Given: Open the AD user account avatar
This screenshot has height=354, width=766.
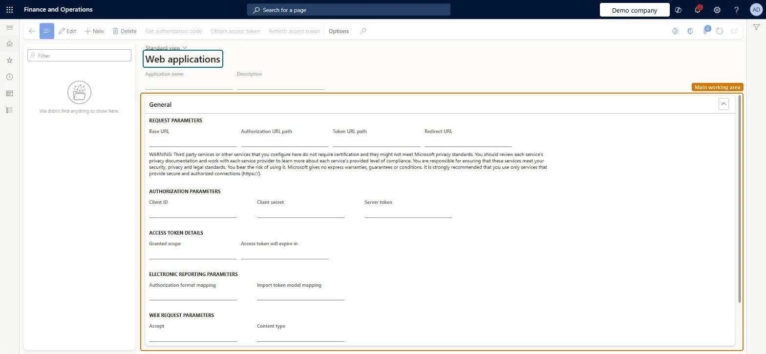Looking at the screenshot, I should pos(756,10).
